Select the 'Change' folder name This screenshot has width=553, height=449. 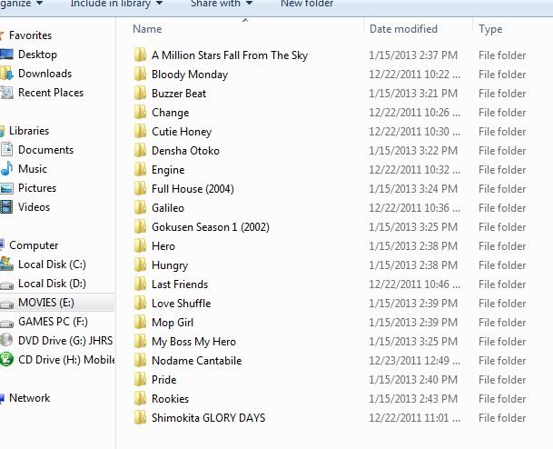tap(171, 113)
